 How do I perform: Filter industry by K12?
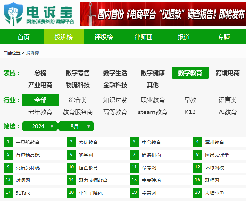[x=190, y=112]
